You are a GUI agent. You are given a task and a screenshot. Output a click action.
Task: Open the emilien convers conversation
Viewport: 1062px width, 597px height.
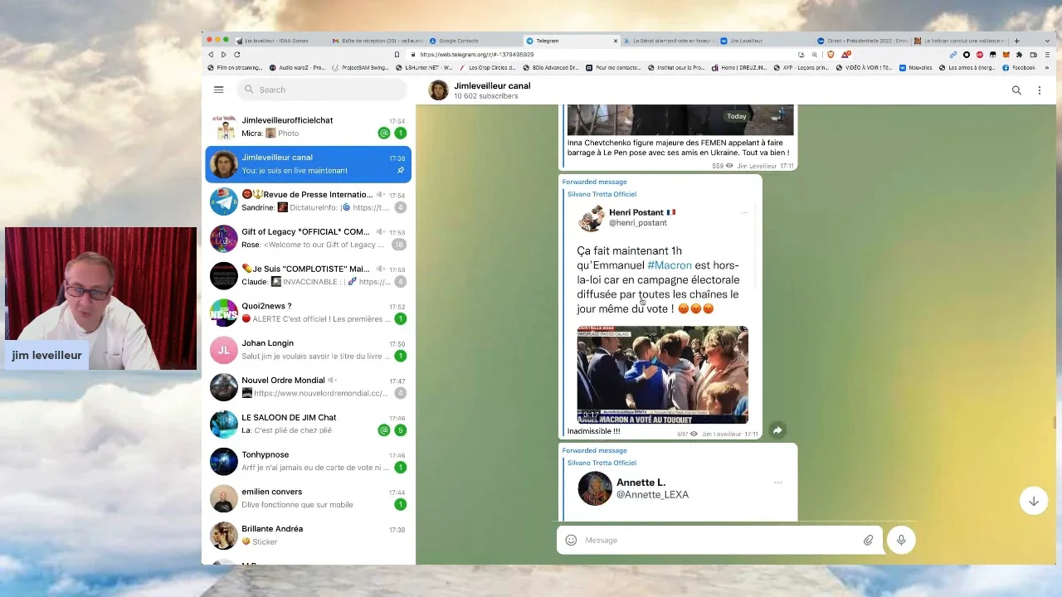[308, 498]
